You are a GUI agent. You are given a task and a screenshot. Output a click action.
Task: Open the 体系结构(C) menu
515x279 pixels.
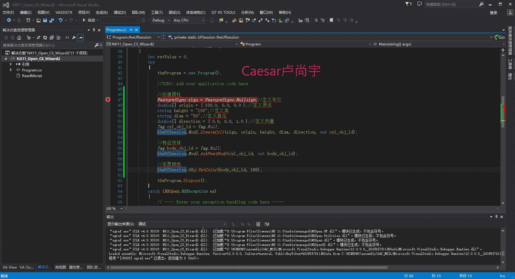(x=196, y=13)
